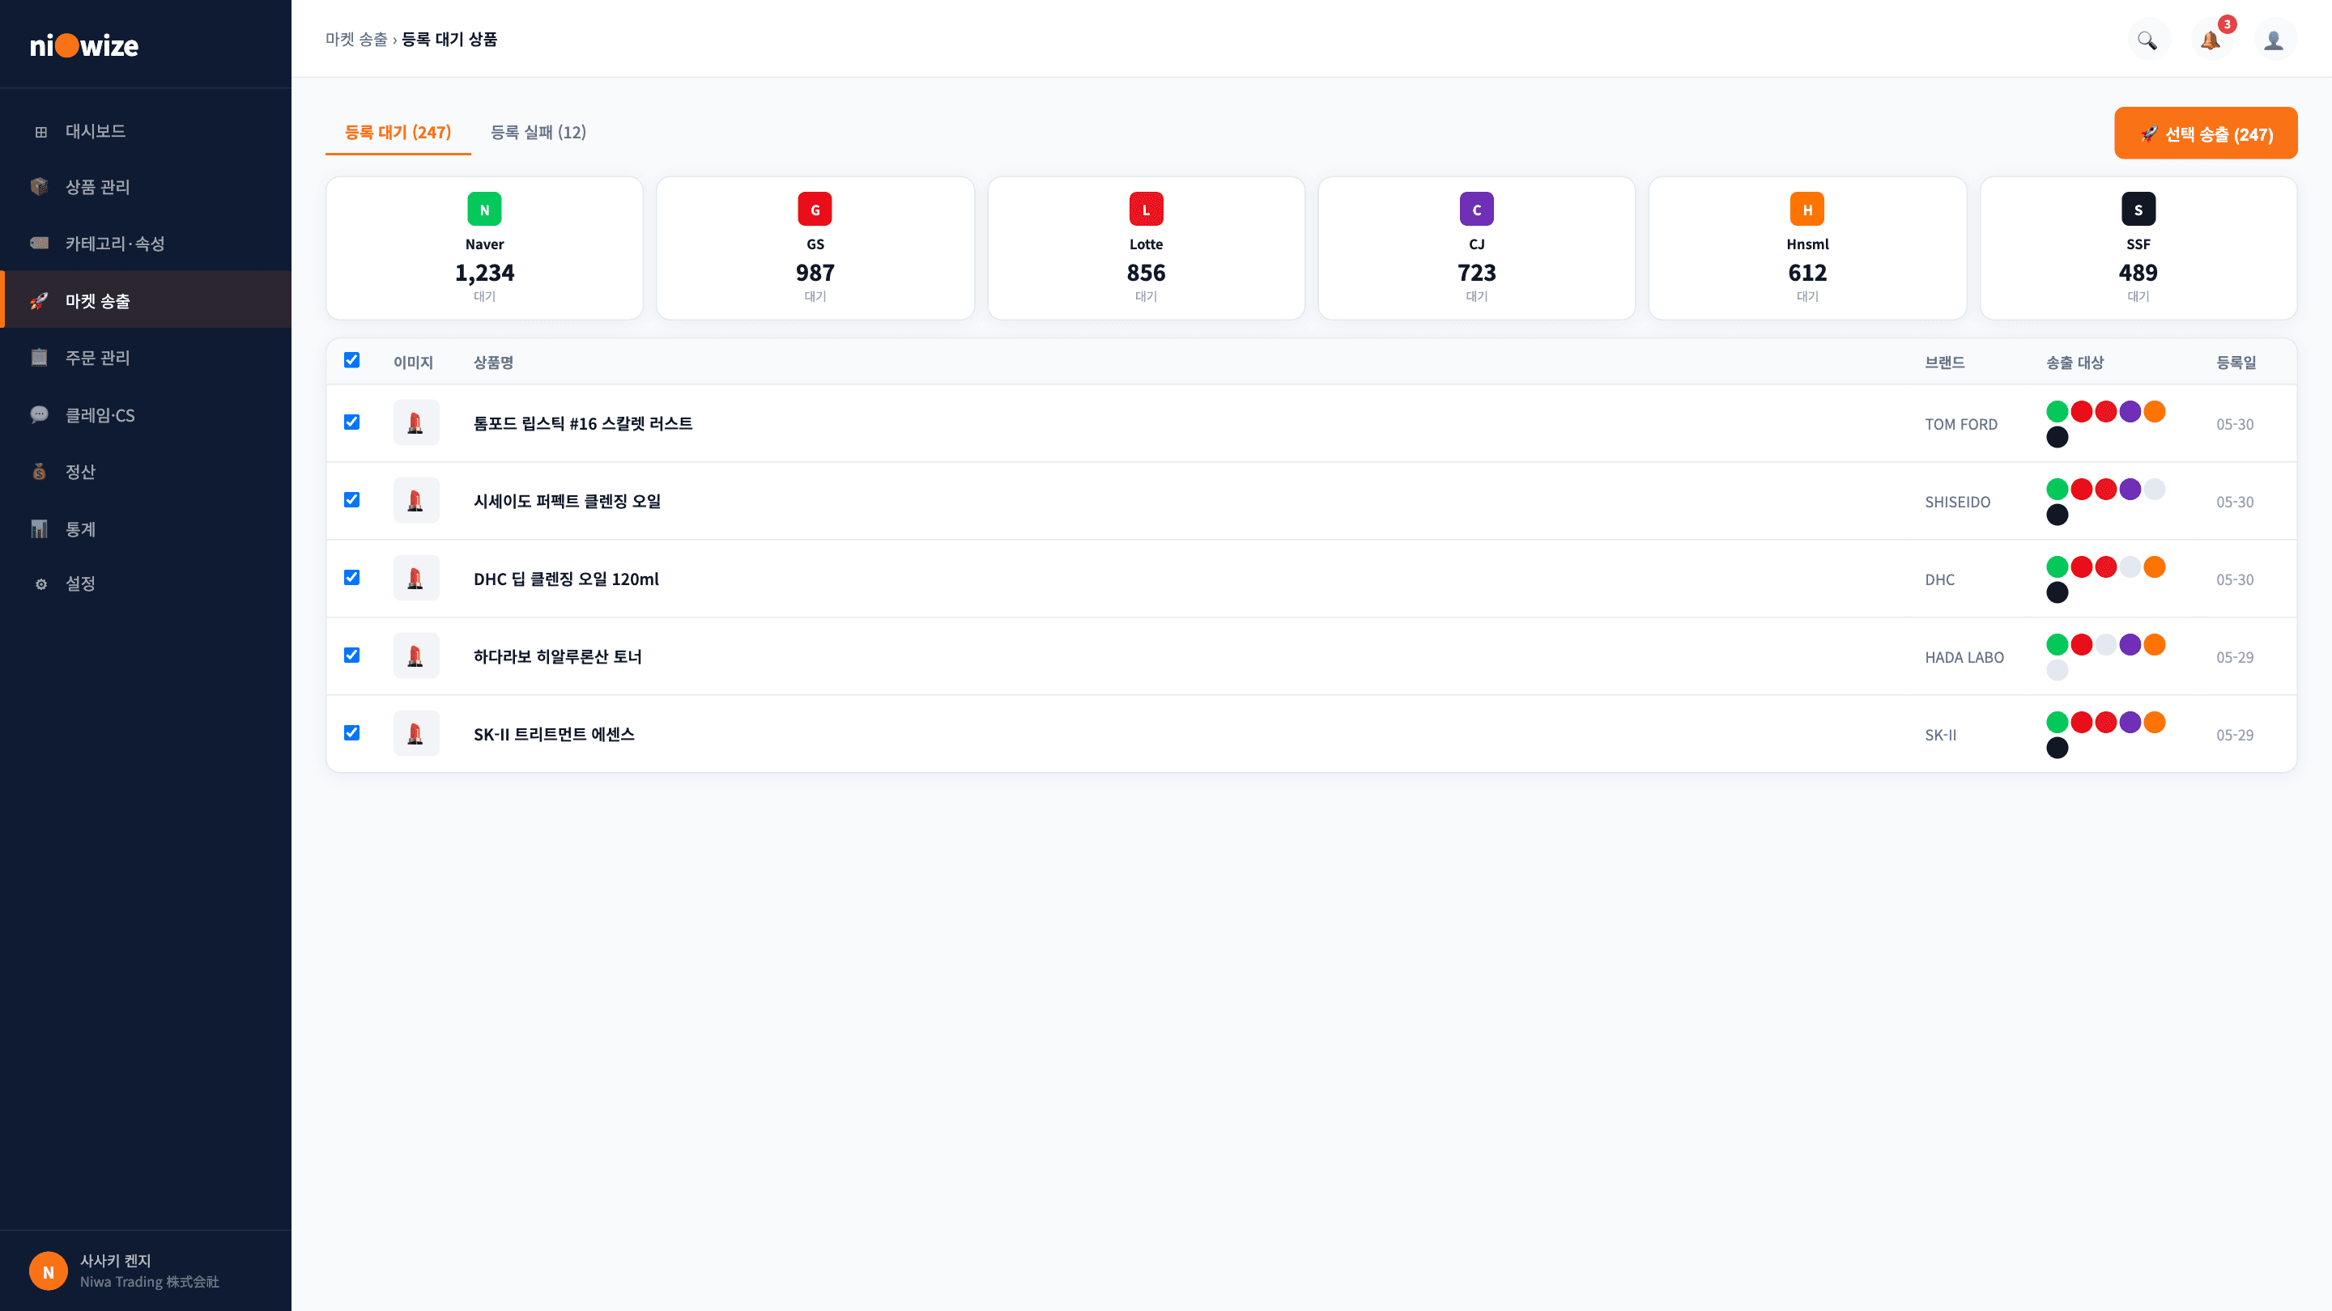Open 주문 관리 in the sidebar
The width and height of the screenshot is (2332, 1311).
click(146, 358)
